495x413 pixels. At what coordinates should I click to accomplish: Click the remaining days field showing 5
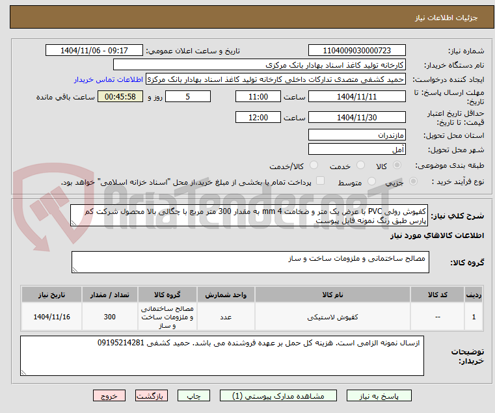point(188,97)
